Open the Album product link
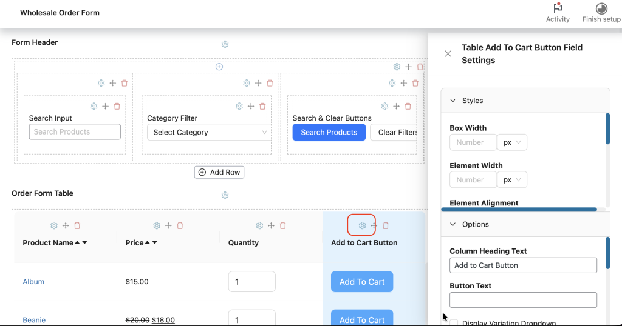This screenshot has height=326, width=622. point(33,282)
